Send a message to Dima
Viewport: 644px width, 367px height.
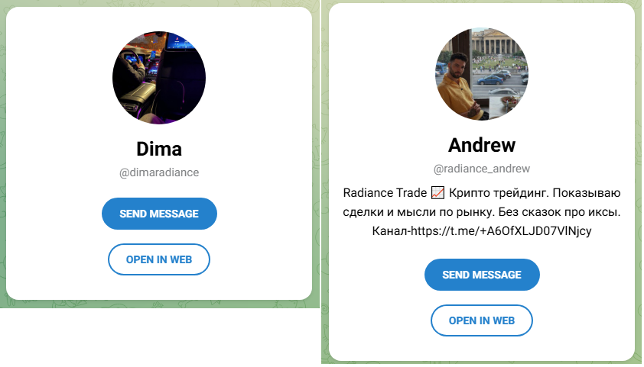point(159,214)
